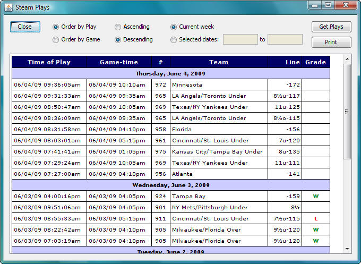Image resolution: width=361 pixels, height=264 pixels.
Task: Click the Atlanta team cell
Action: coord(219,174)
